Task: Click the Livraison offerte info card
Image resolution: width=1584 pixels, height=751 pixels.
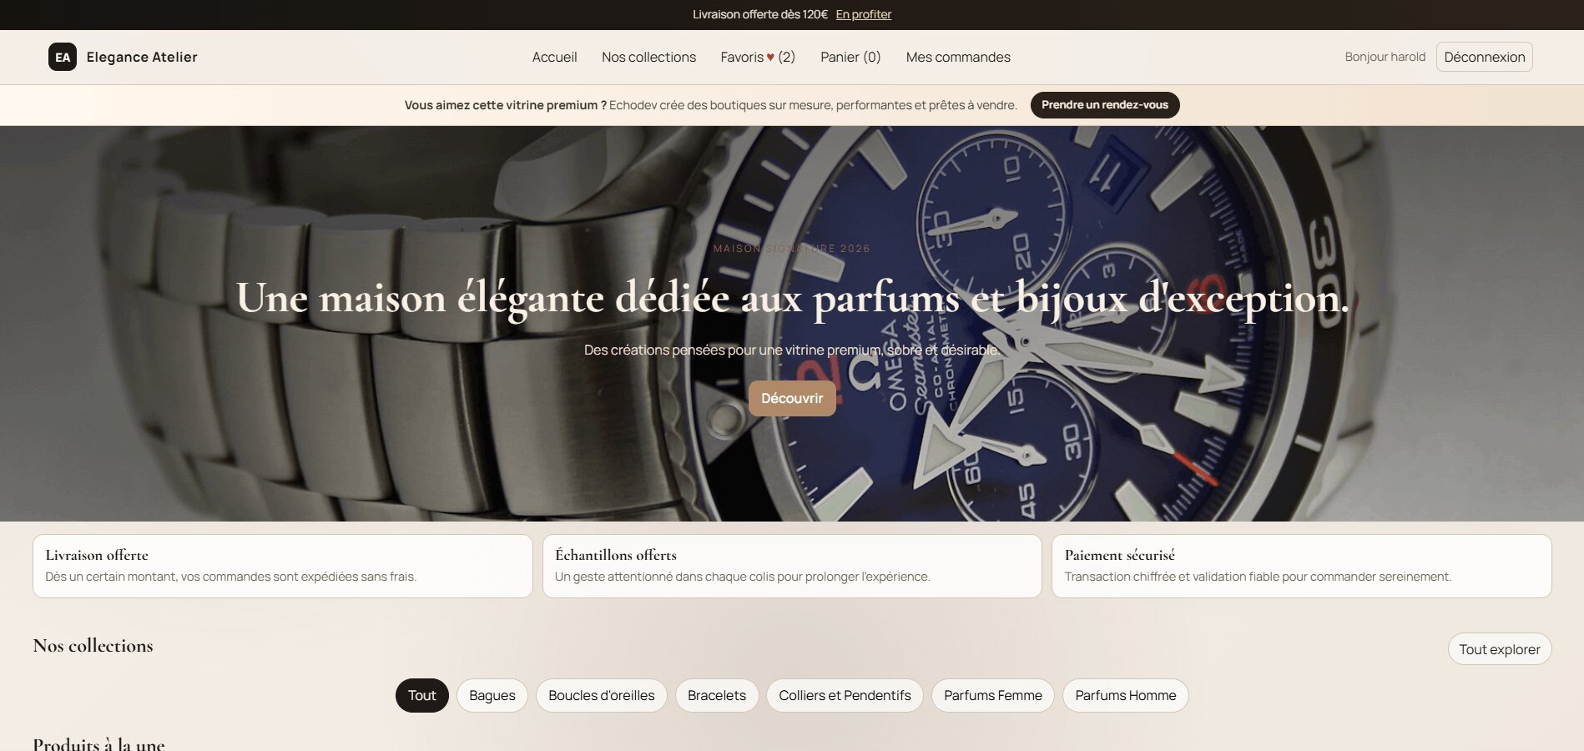Action: [x=283, y=566]
